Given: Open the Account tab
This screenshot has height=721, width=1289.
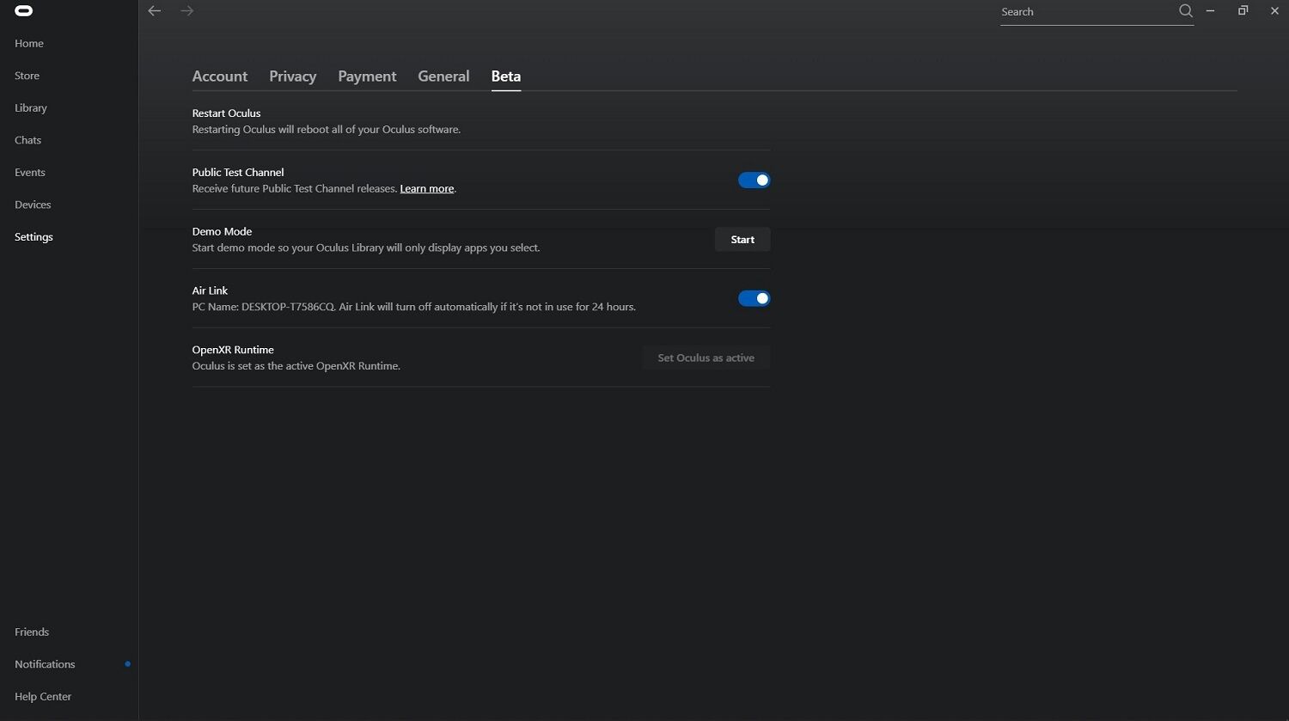Looking at the screenshot, I should tap(220, 76).
